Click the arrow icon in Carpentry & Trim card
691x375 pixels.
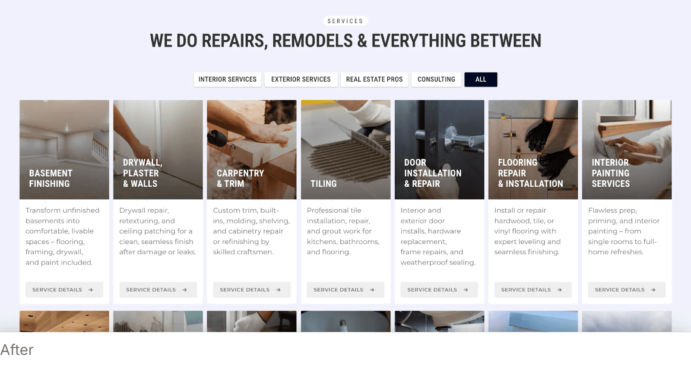[x=278, y=290]
